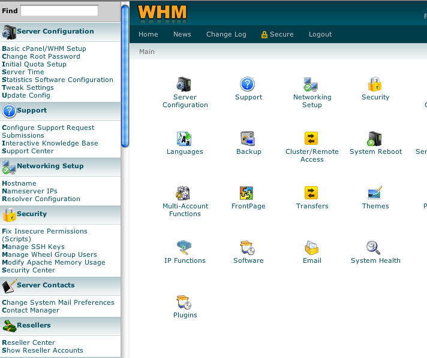Click the Resellers sidebar money icon

[x=10, y=326]
